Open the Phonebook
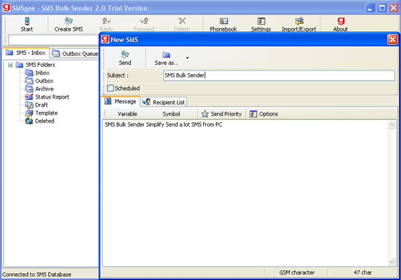Image resolution: width=401 pixels, height=280 pixels. (x=223, y=24)
